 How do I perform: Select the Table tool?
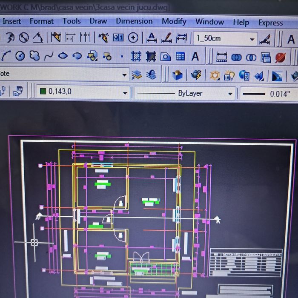[x=181, y=57]
